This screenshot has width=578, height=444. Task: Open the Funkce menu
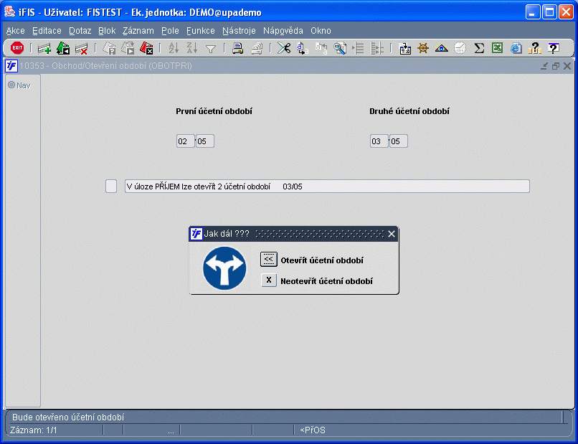tap(201, 31)
